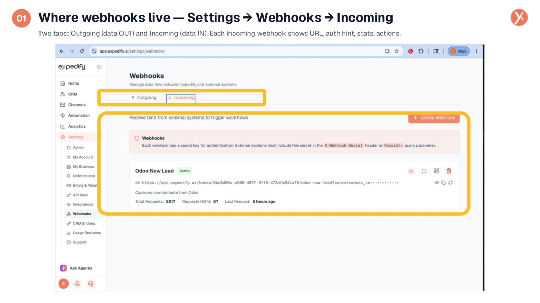
Task: Click the browser forward arrow
Action: [x=72, y=51]
